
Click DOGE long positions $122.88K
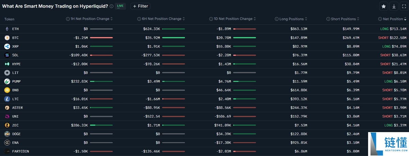pyautogui.click(x=299, y=134)
